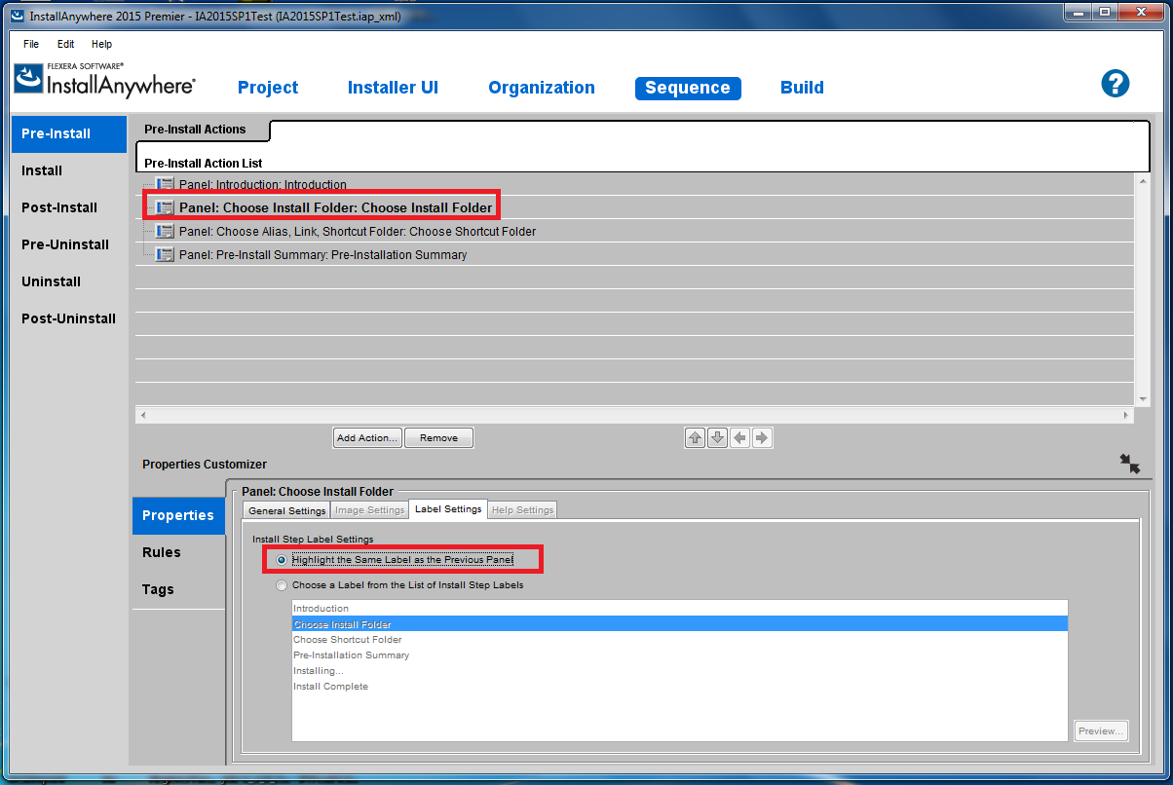1173x785 pixels.
Task: Select Panel: Pre-Install Summary row
Action: tap(634, 254)
